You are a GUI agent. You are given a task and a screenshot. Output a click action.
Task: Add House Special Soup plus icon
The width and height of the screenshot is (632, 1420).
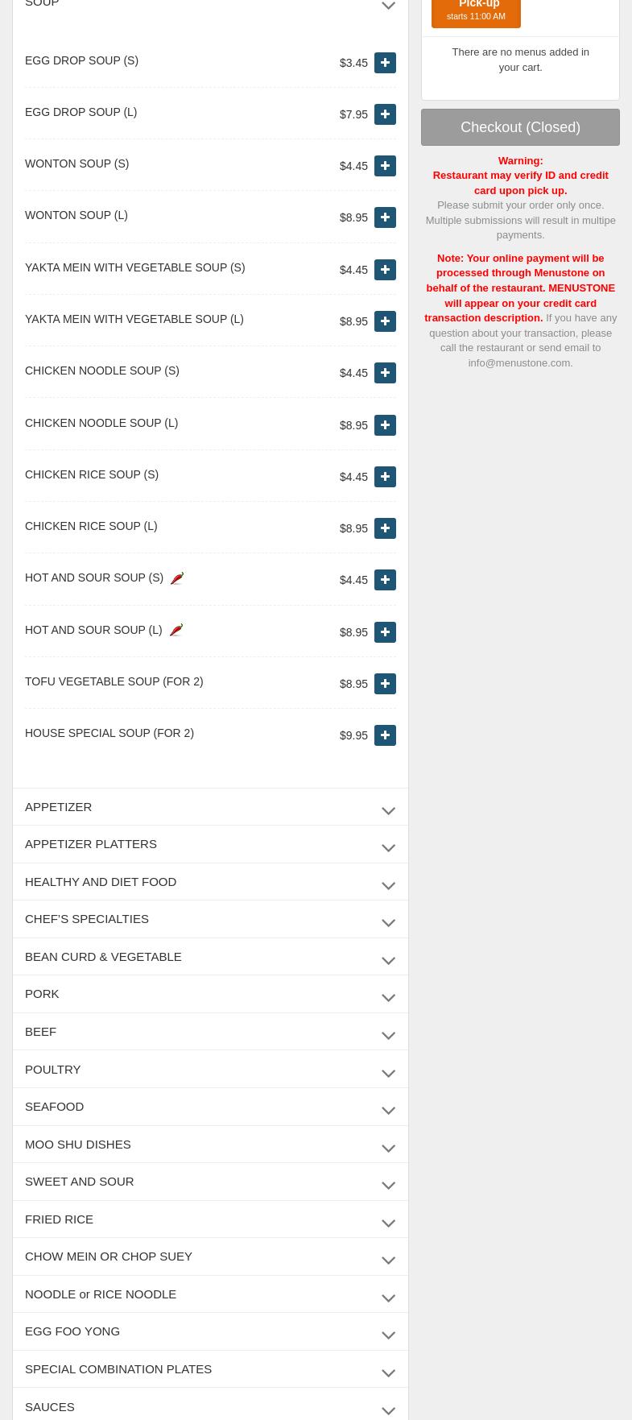click(x=385, y=735)
